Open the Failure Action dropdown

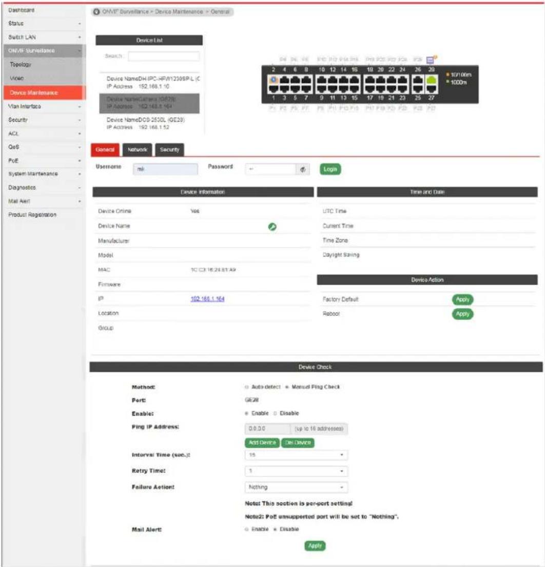tap(296, 487)
